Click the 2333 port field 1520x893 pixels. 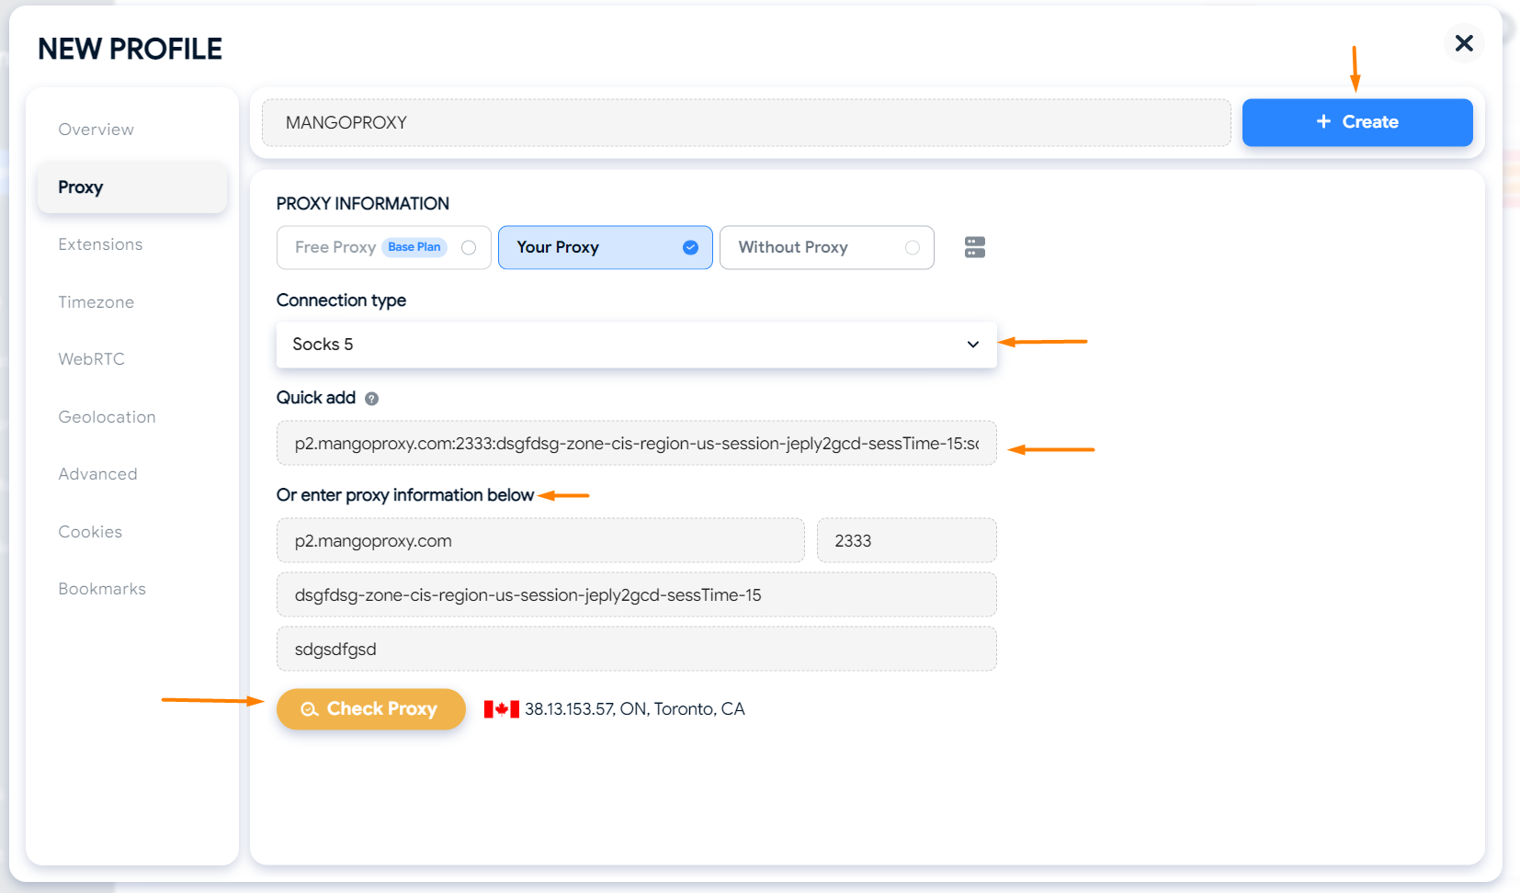(906, 540)
